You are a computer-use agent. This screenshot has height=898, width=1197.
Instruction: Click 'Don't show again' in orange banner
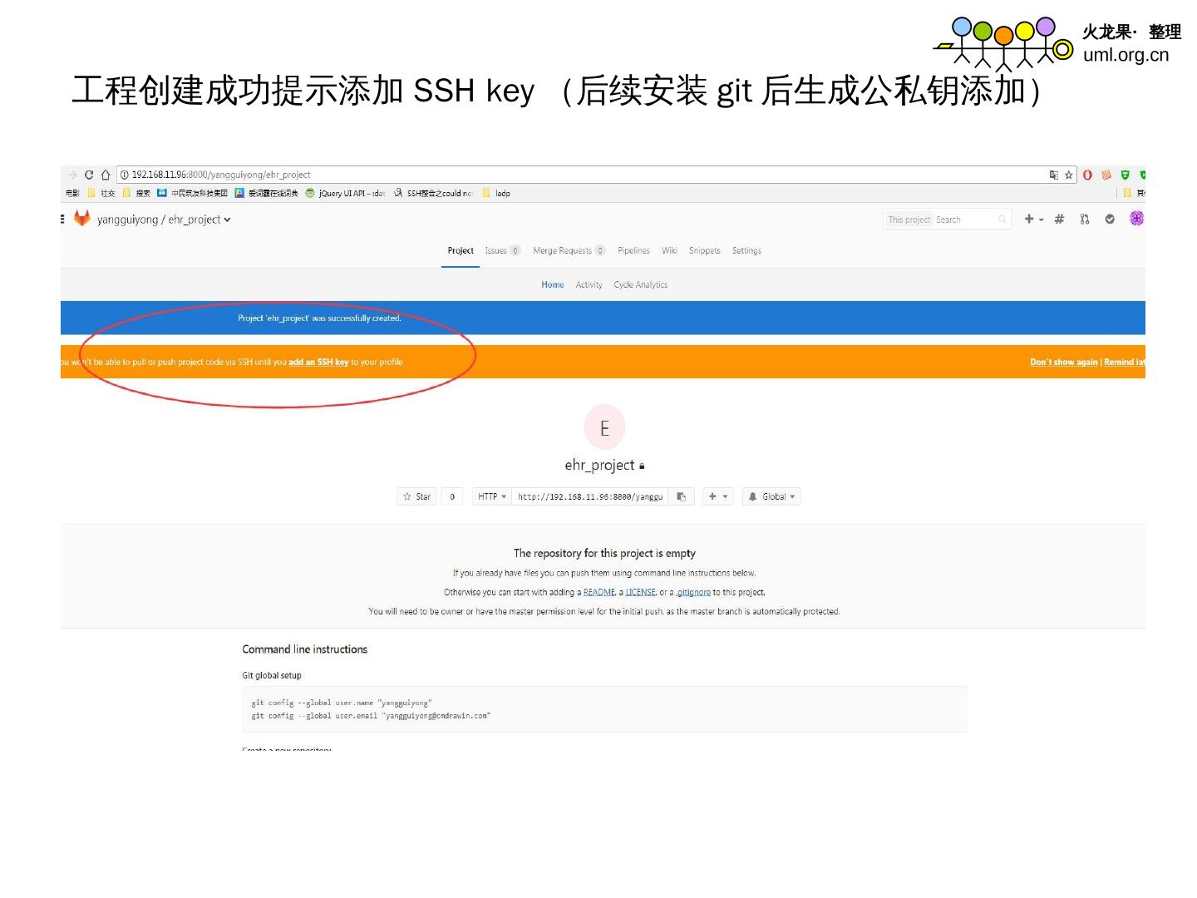point(1064,362)
